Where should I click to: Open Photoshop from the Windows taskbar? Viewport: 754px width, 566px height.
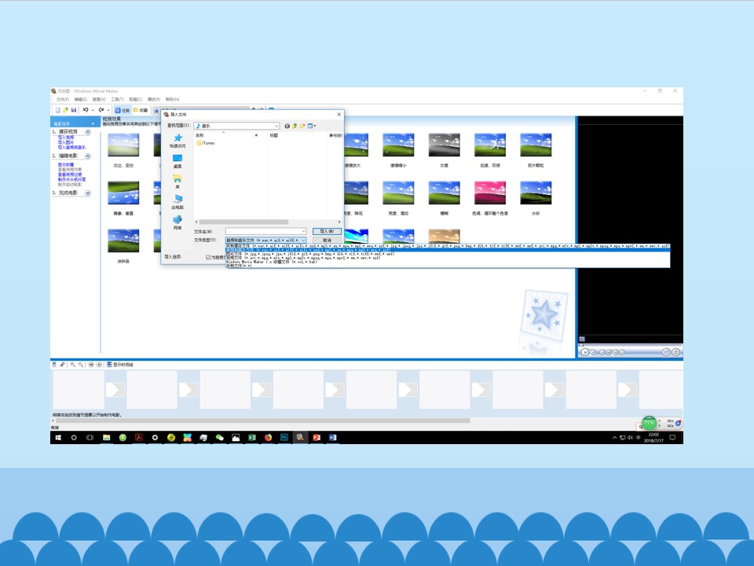click(284, 438)
